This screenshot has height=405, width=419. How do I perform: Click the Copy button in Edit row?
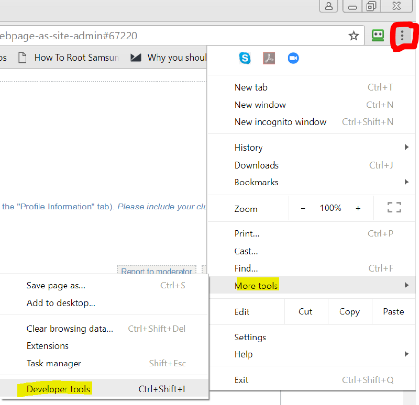349,311
